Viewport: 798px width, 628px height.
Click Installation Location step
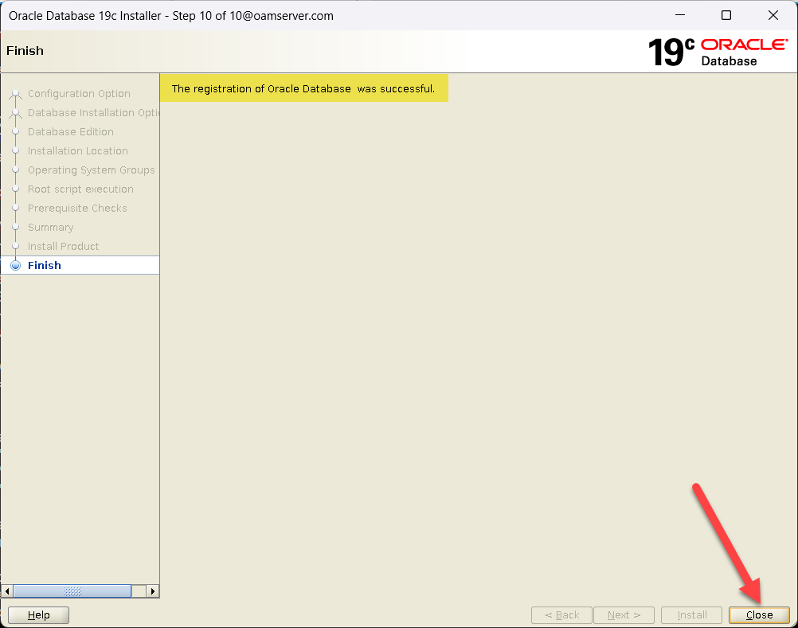pyautogui.click(x=77, y=151)
